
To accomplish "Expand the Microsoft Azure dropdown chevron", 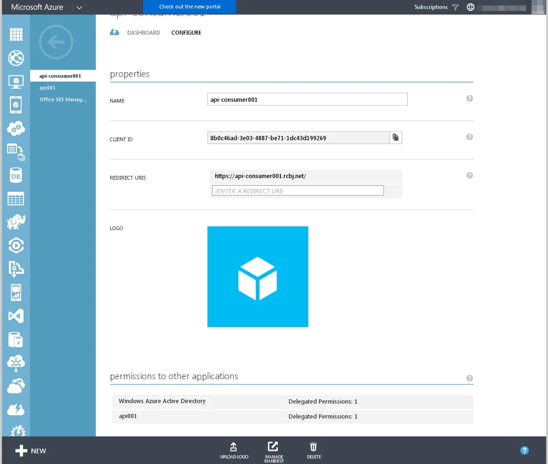I will click(79, 7).
